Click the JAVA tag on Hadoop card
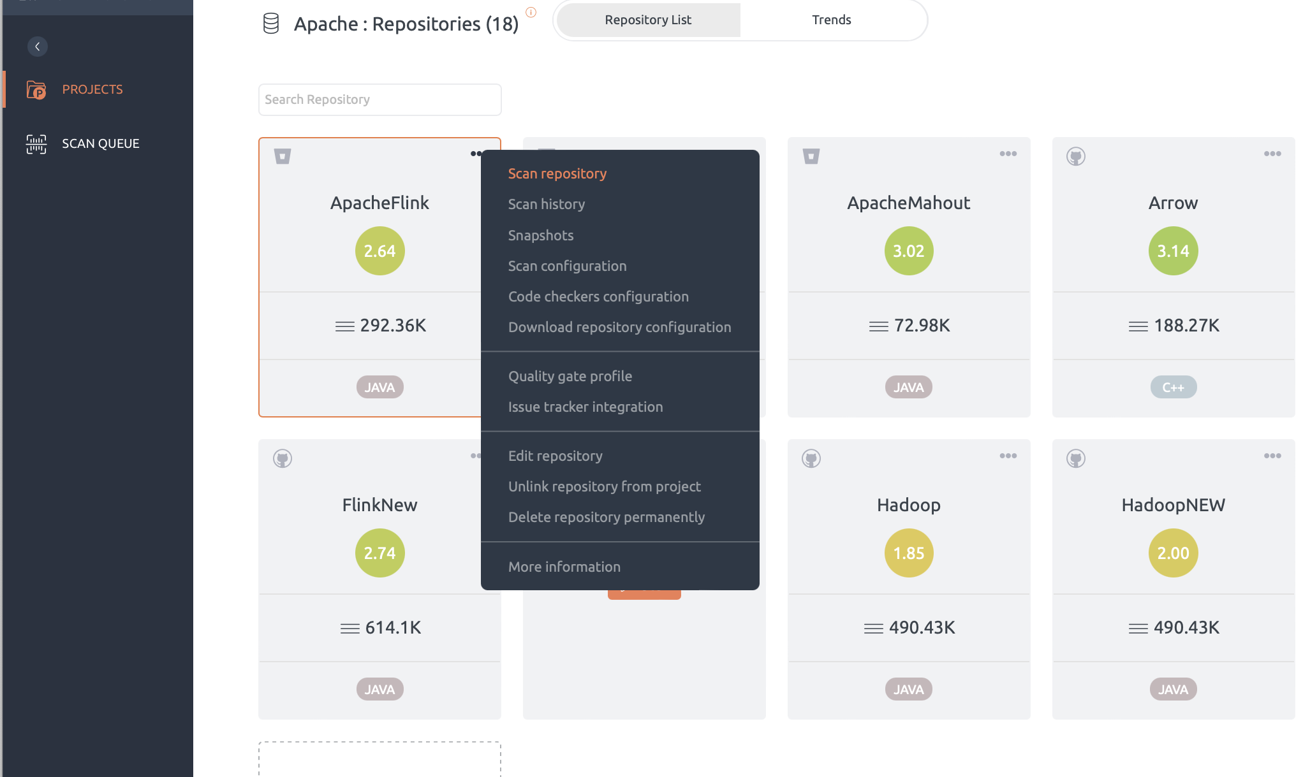Viewport: 1303px width, 777px height. point(909,689)
